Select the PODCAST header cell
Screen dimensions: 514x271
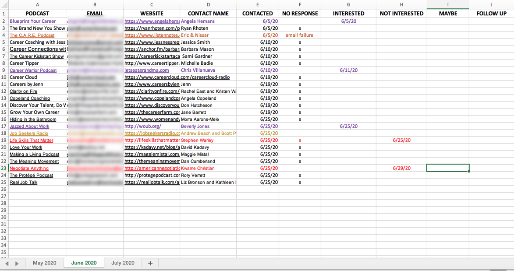pos(37,14)
